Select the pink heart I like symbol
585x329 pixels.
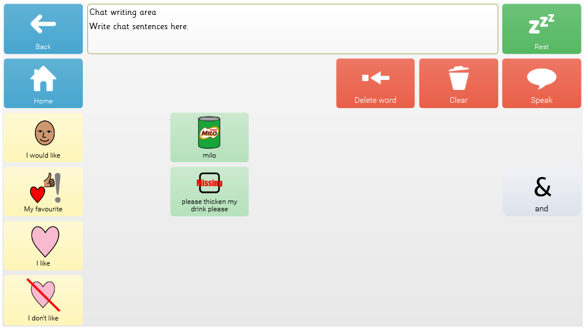point(44,241)
